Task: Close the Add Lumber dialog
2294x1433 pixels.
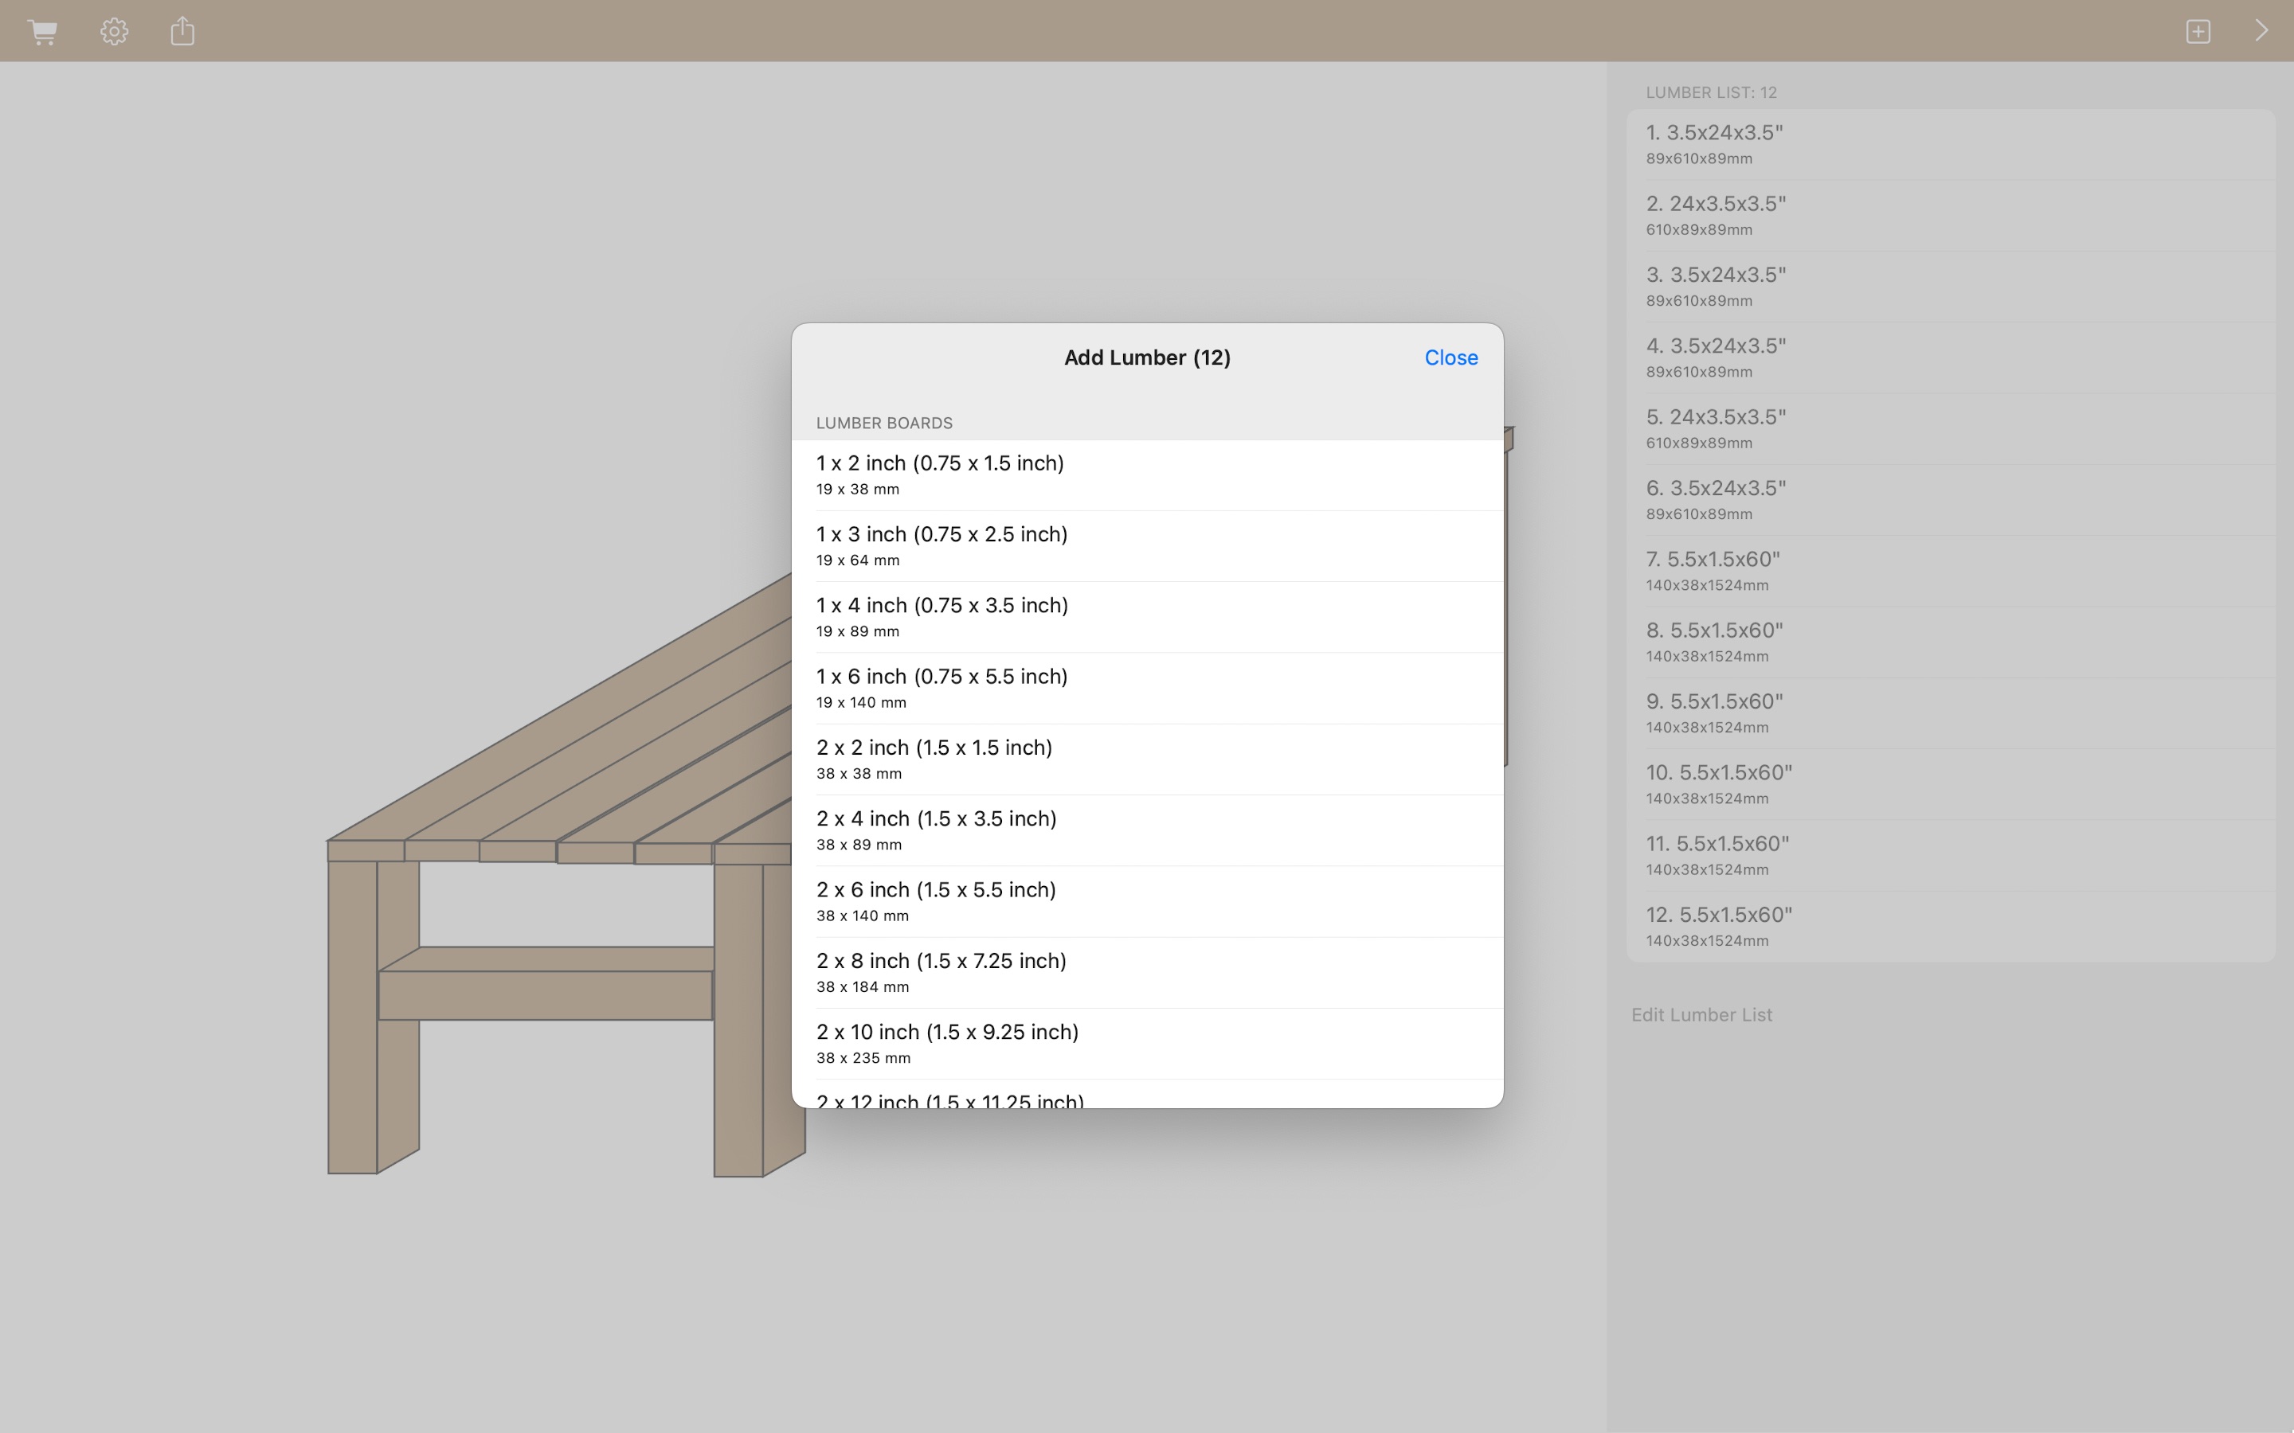Action: point(1450,357)
